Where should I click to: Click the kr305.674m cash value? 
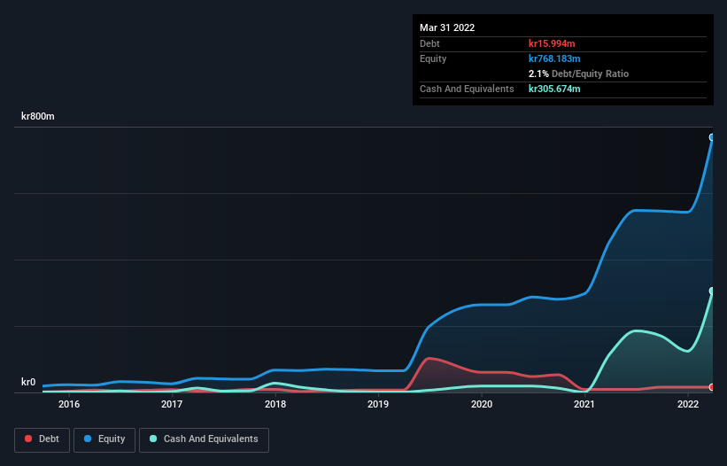pos(554,89)
